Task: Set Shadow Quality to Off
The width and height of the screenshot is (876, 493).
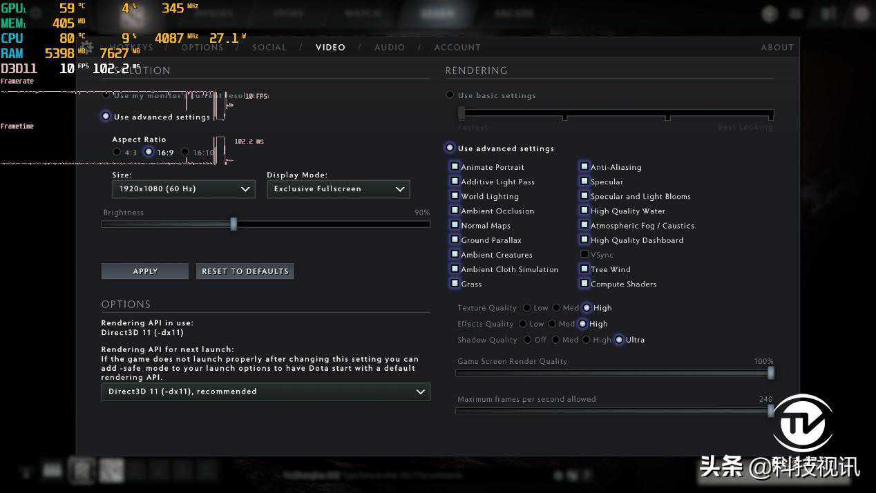Action: [x=528, y=340]
